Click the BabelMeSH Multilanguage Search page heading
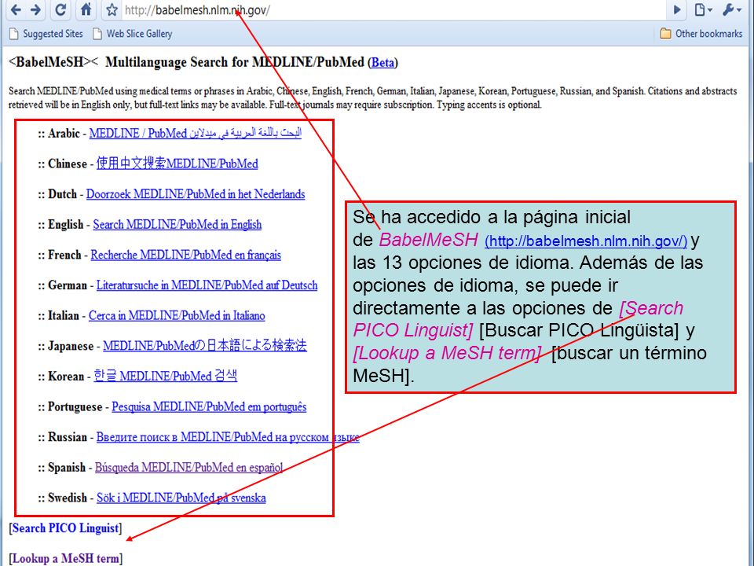 [203, 63]
